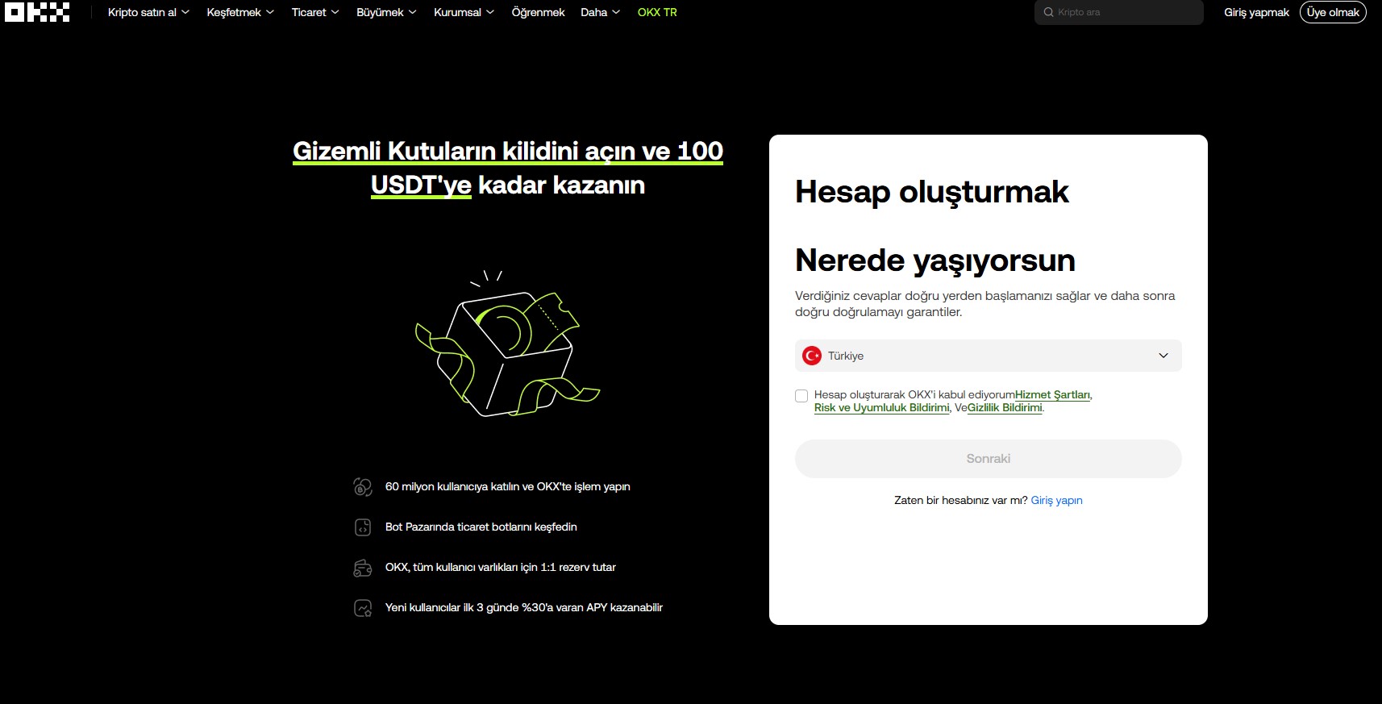This screenshot has height=704, width=1382.
Task: Click the Üye olmak button
Action: point(1333,12)
